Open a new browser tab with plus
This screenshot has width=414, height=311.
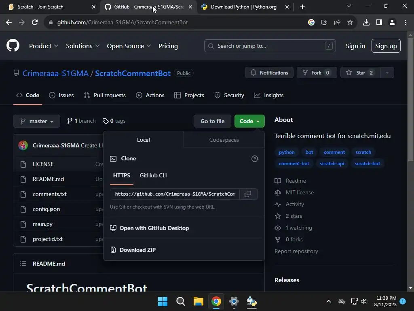click(x=302, y=7)
